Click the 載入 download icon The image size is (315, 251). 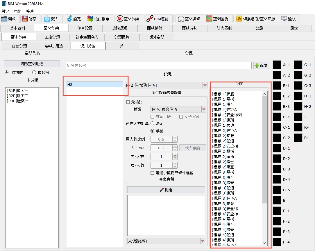tap(47, 19)
